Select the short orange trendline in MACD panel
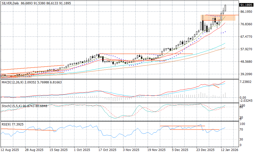 [x=216, y=87]
